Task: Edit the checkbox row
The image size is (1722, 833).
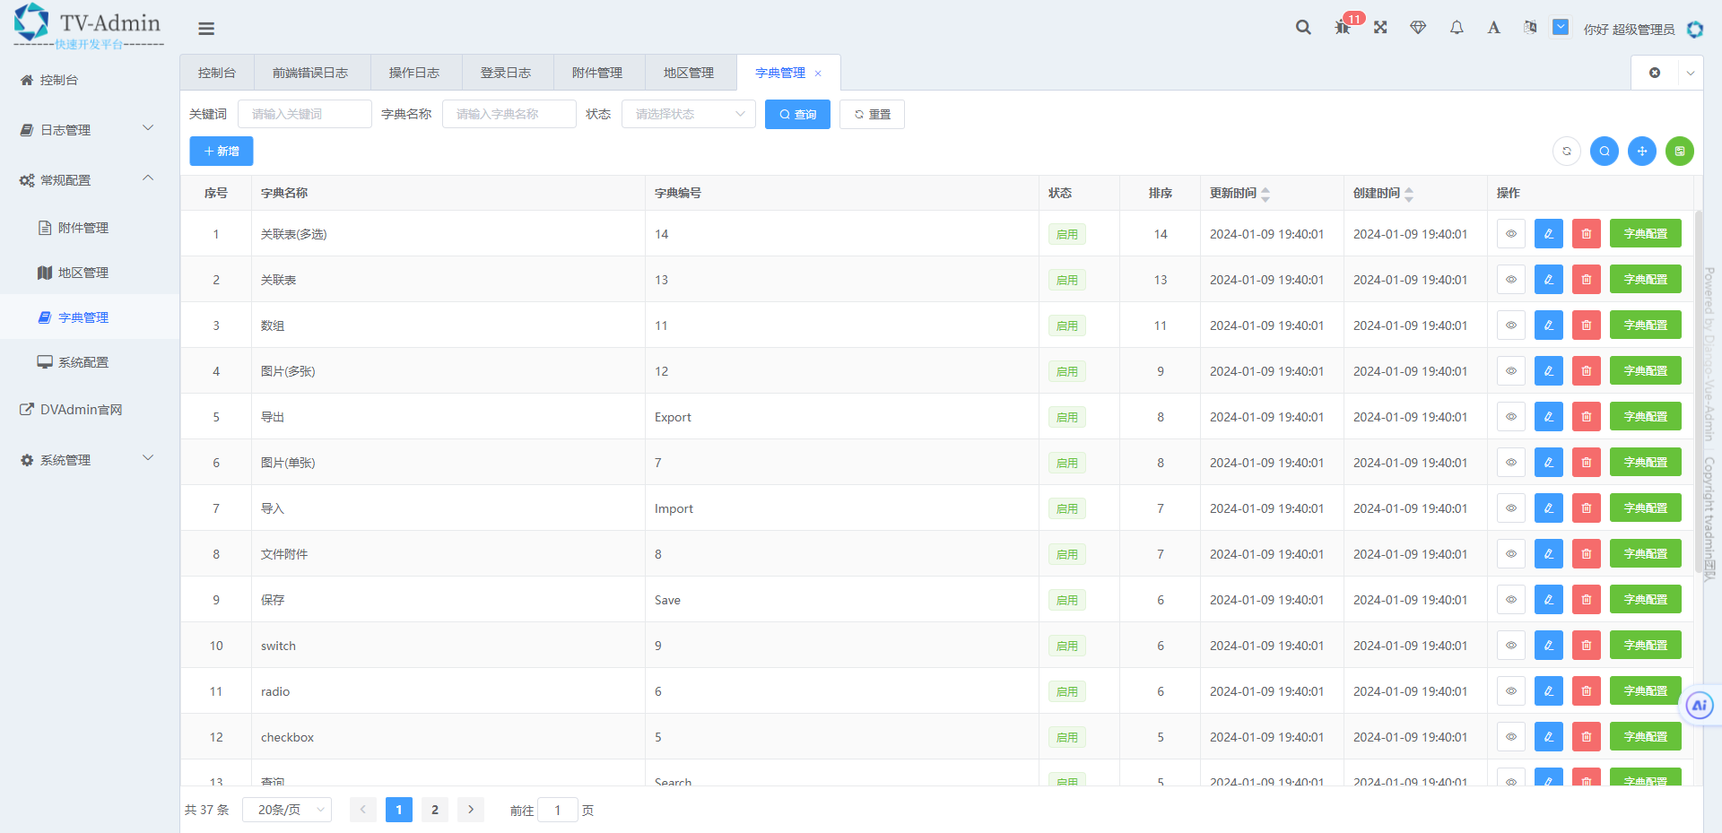Action: coord(1549,737)
